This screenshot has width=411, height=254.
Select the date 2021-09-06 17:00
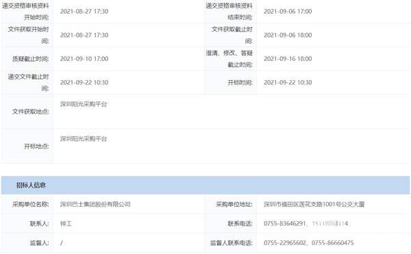(288, 12)
